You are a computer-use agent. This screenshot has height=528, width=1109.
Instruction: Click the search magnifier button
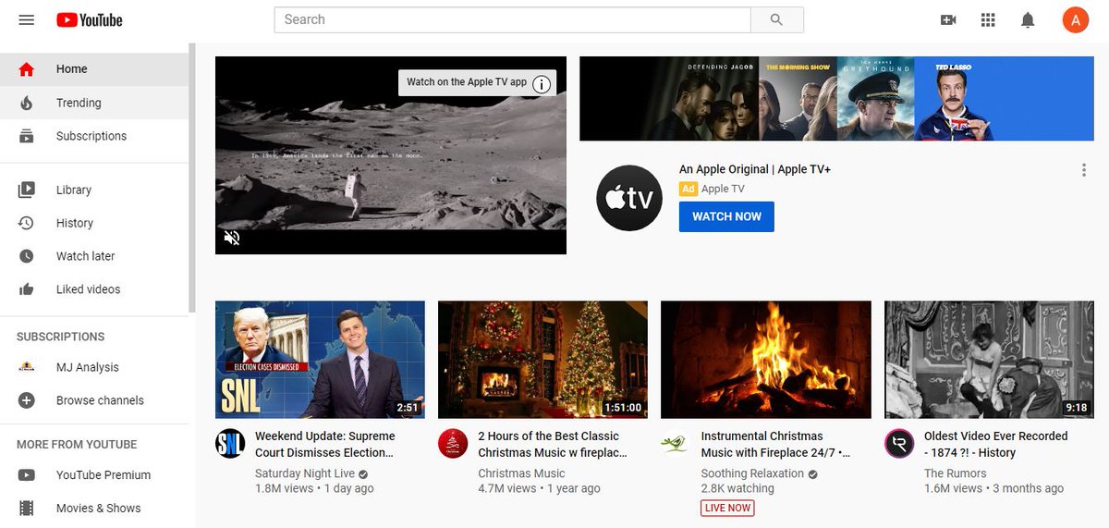click(776, 19)
